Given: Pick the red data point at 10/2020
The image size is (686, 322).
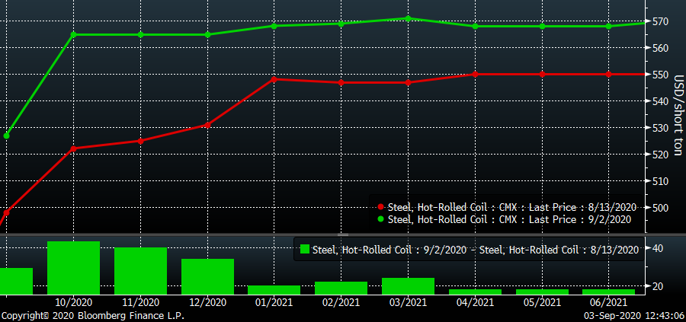Looking at the screenshot, I should (74, 148).
